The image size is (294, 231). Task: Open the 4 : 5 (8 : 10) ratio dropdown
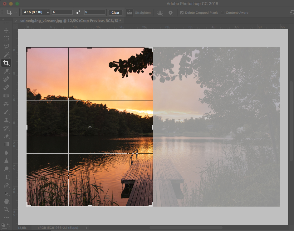tap(36, 12)
